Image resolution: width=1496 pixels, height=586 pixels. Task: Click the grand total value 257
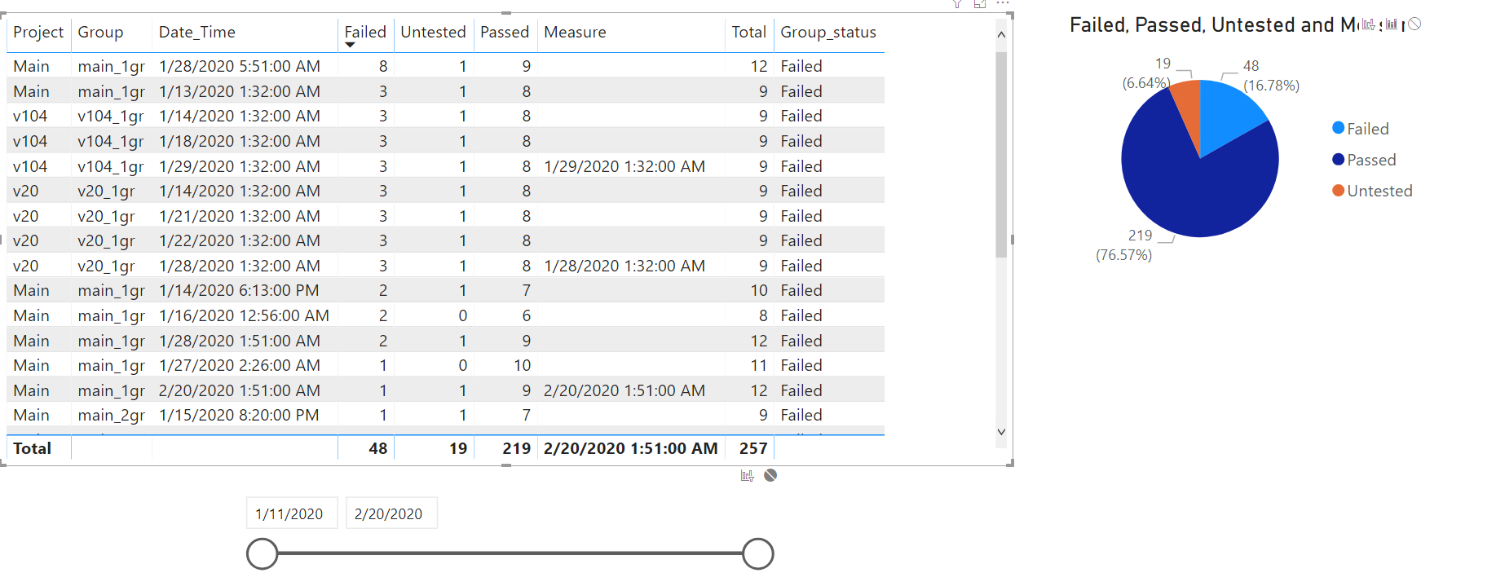pos(753,448)
